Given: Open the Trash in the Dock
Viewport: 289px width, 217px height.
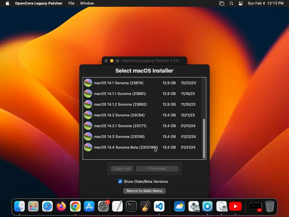Looking at the screenshot, I should coord(270,206).
